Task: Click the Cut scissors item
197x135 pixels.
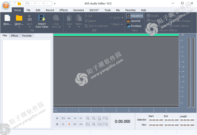Action: (89, 16)
